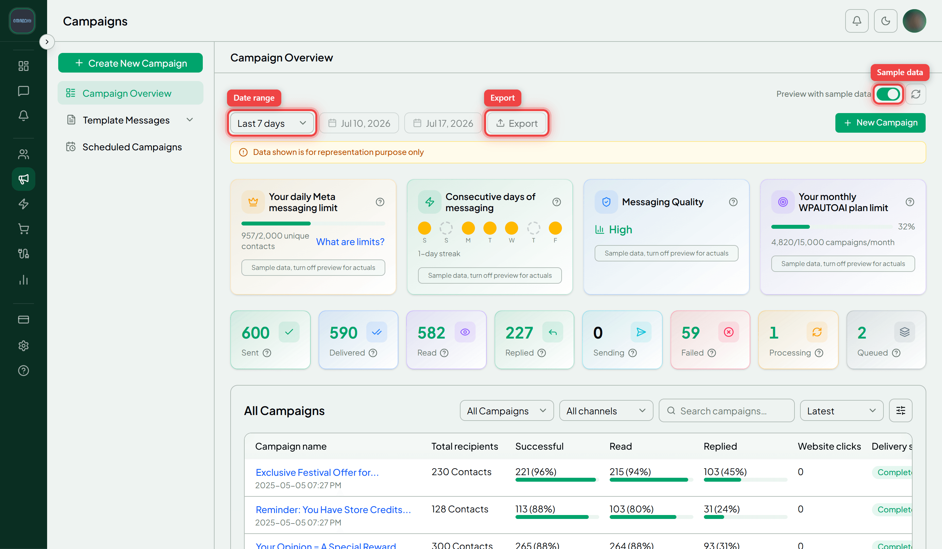942x549 pixels.
Task: Click the top-right notification bell button
Action: (856, 21)
